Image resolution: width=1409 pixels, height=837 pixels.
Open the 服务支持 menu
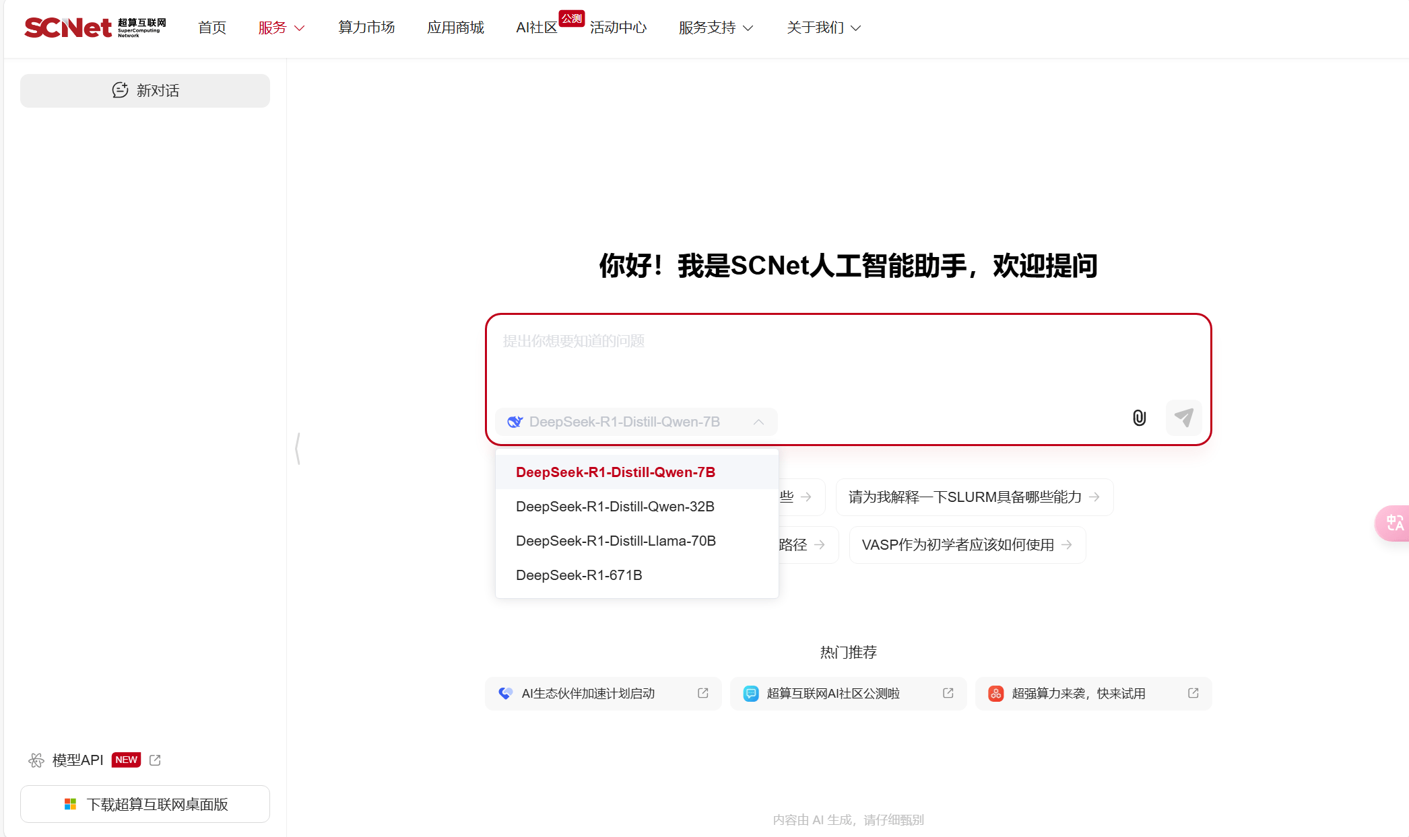(x=715, y=28)
